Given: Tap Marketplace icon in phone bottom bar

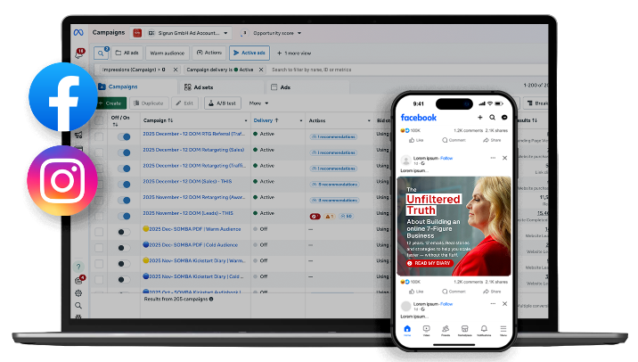Looking at the screenshot, I should [x=464, y=330].
